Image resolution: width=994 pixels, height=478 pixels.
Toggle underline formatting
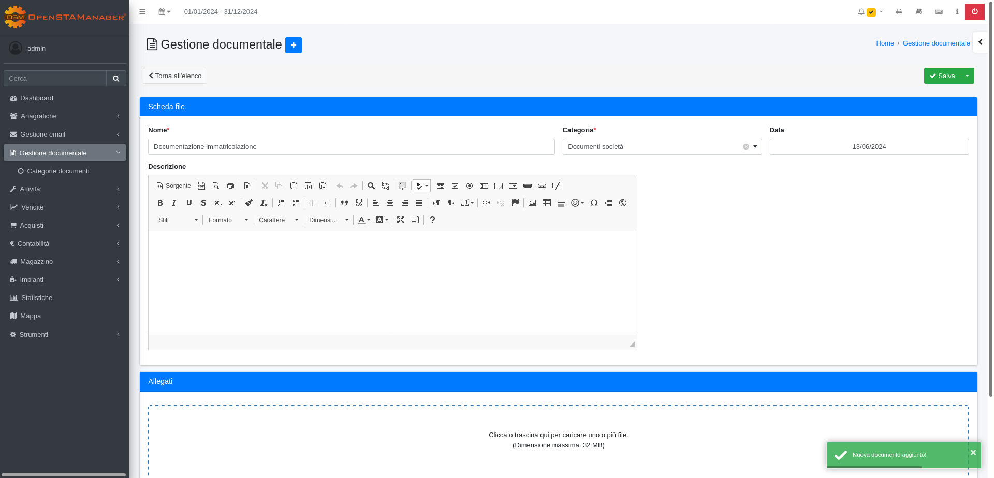[x=189, y=203]
